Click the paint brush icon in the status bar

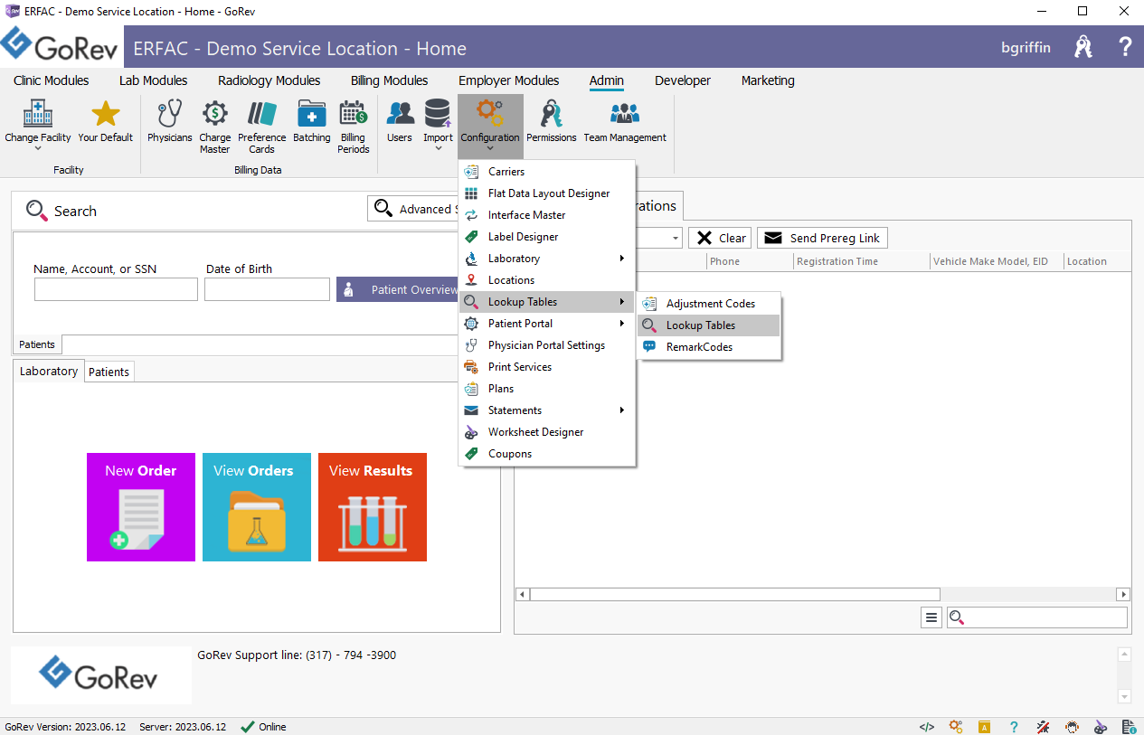click(1101, 727)
